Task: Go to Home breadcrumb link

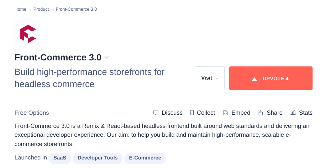Action: [20, 9]
